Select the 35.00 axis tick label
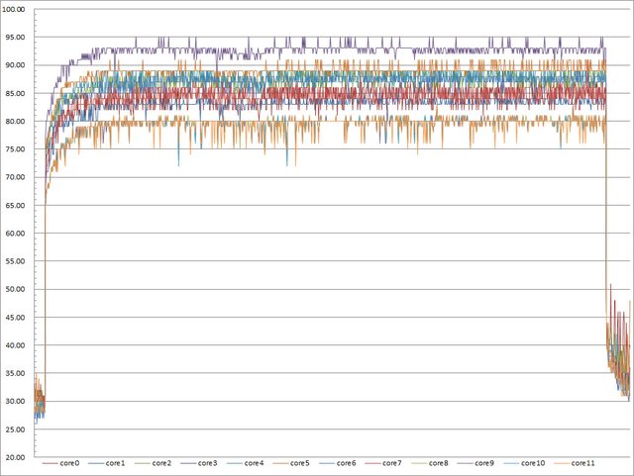Screen dimensions: 634x476 [17, 374]
